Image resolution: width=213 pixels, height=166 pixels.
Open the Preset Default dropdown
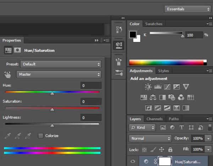click(61, 64)
